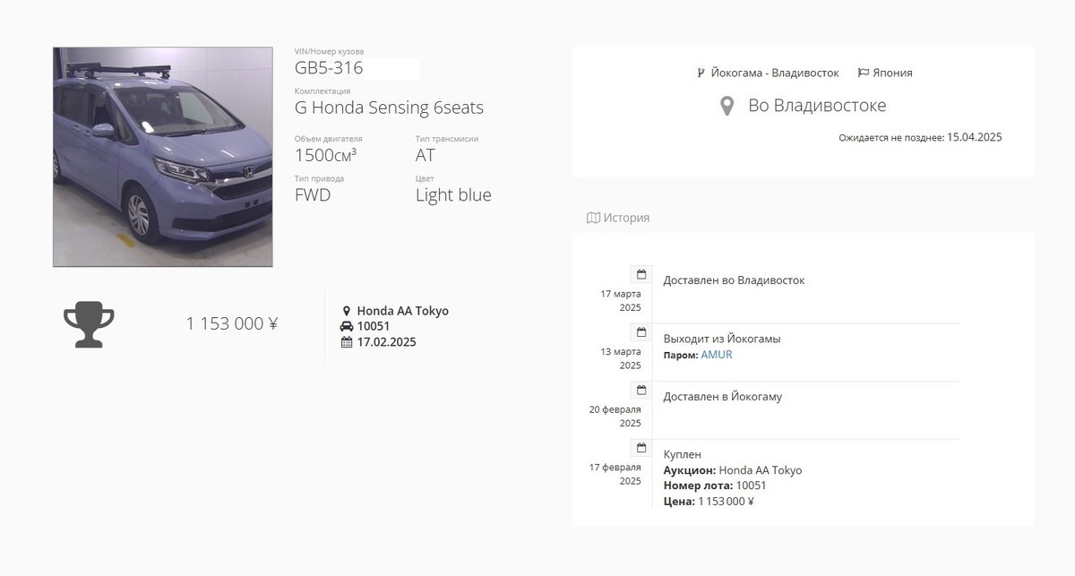This screenshot has height=576, width=1075.
Task: Click the trophy icon beside the price
Action: [89, 323]
